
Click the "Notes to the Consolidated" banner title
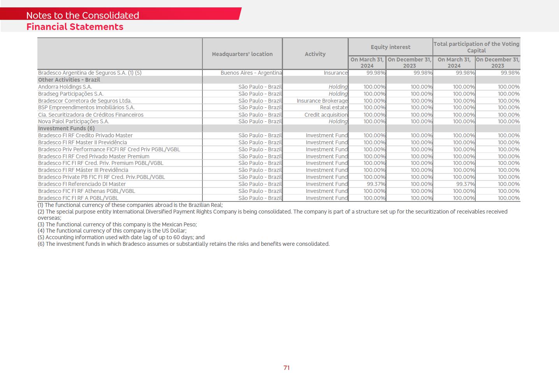(83, 15)
